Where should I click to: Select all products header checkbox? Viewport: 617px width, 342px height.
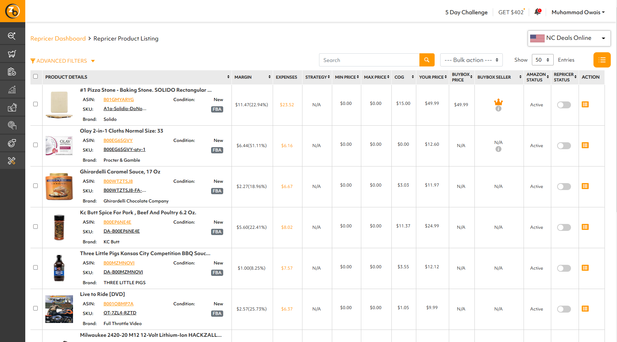[x=35, y=76]
